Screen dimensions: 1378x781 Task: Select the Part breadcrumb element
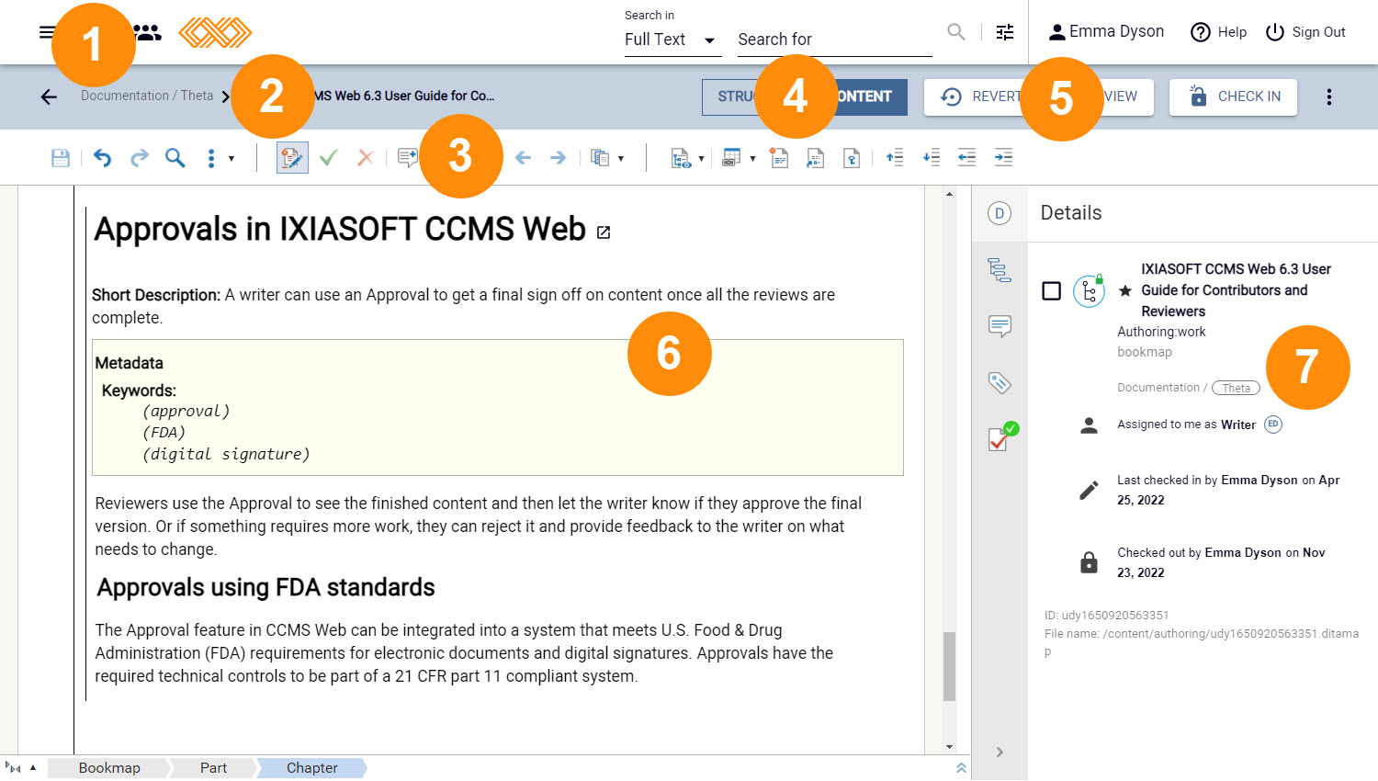point(213,768)
